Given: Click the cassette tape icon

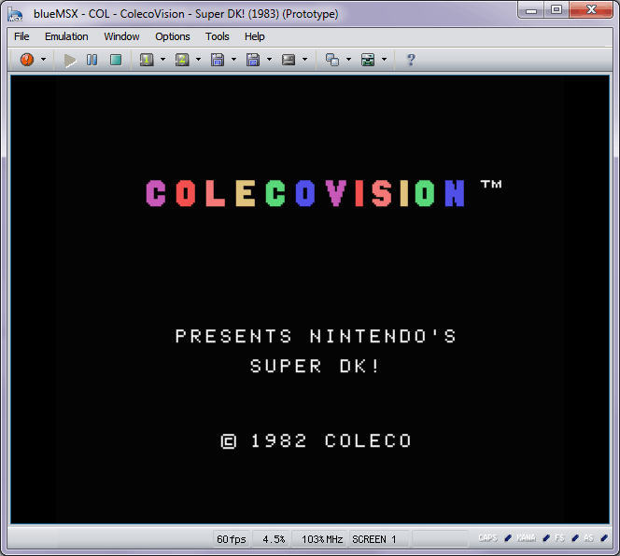Looking at the screenshot, I should point(289,60).
